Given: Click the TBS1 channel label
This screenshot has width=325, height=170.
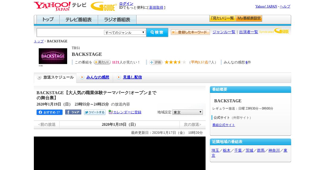Looking at the screenshot, I should point(76,48).
